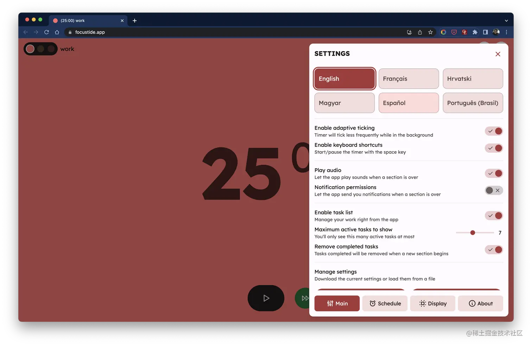Go to browser home page icon
This screenshot has width=532, height=346.
click(x=57, y=32)
